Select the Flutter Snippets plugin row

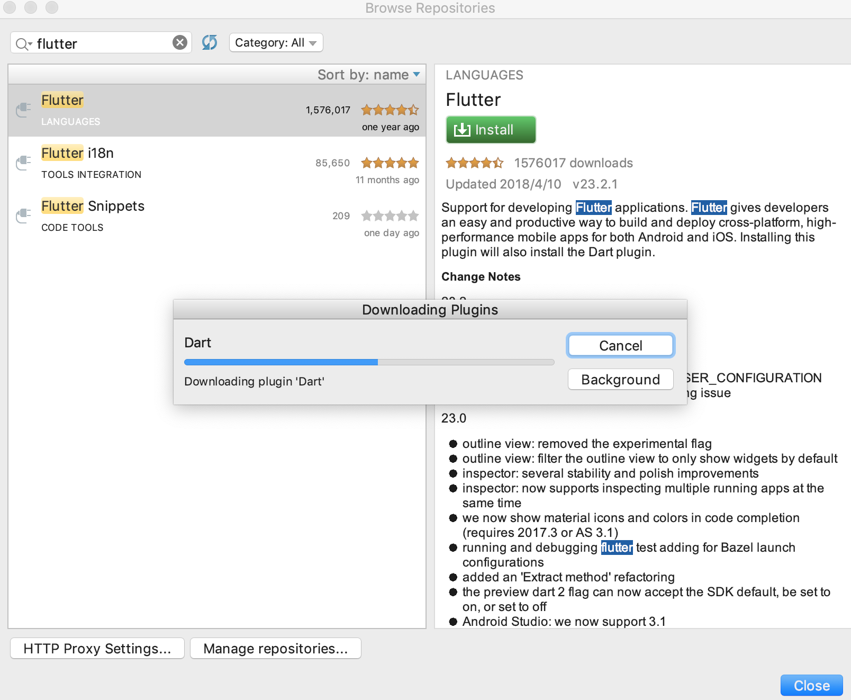click(x=217, y=216)
